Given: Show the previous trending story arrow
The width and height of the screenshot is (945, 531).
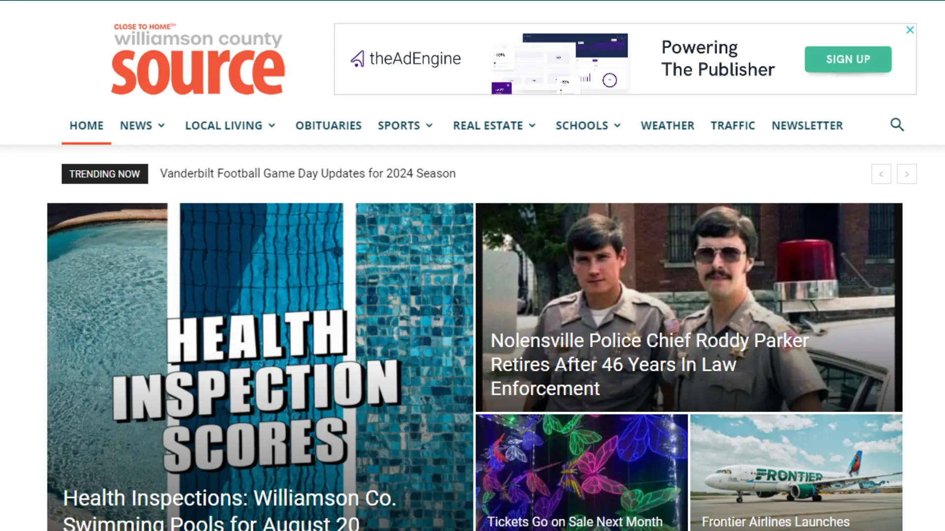Looking at the screenshot, I should [x=881, y=174].
